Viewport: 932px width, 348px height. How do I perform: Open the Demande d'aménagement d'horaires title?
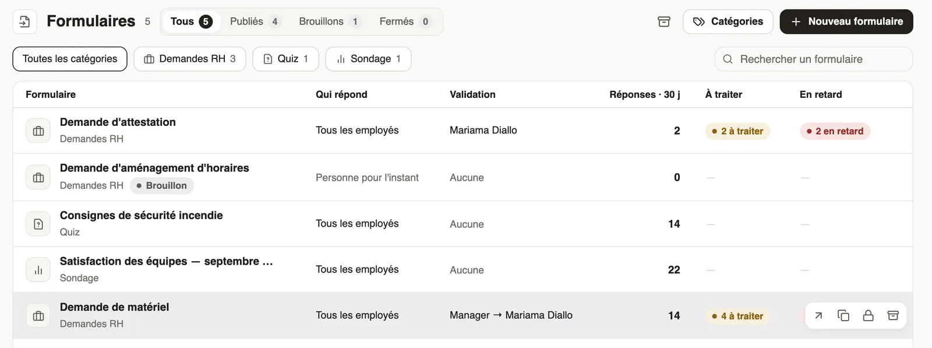tap(154, 168)
